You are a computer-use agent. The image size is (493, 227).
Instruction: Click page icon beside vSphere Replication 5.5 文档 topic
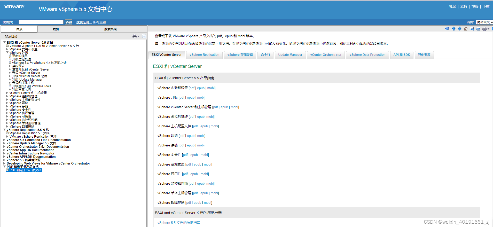(x=7, y=133)
